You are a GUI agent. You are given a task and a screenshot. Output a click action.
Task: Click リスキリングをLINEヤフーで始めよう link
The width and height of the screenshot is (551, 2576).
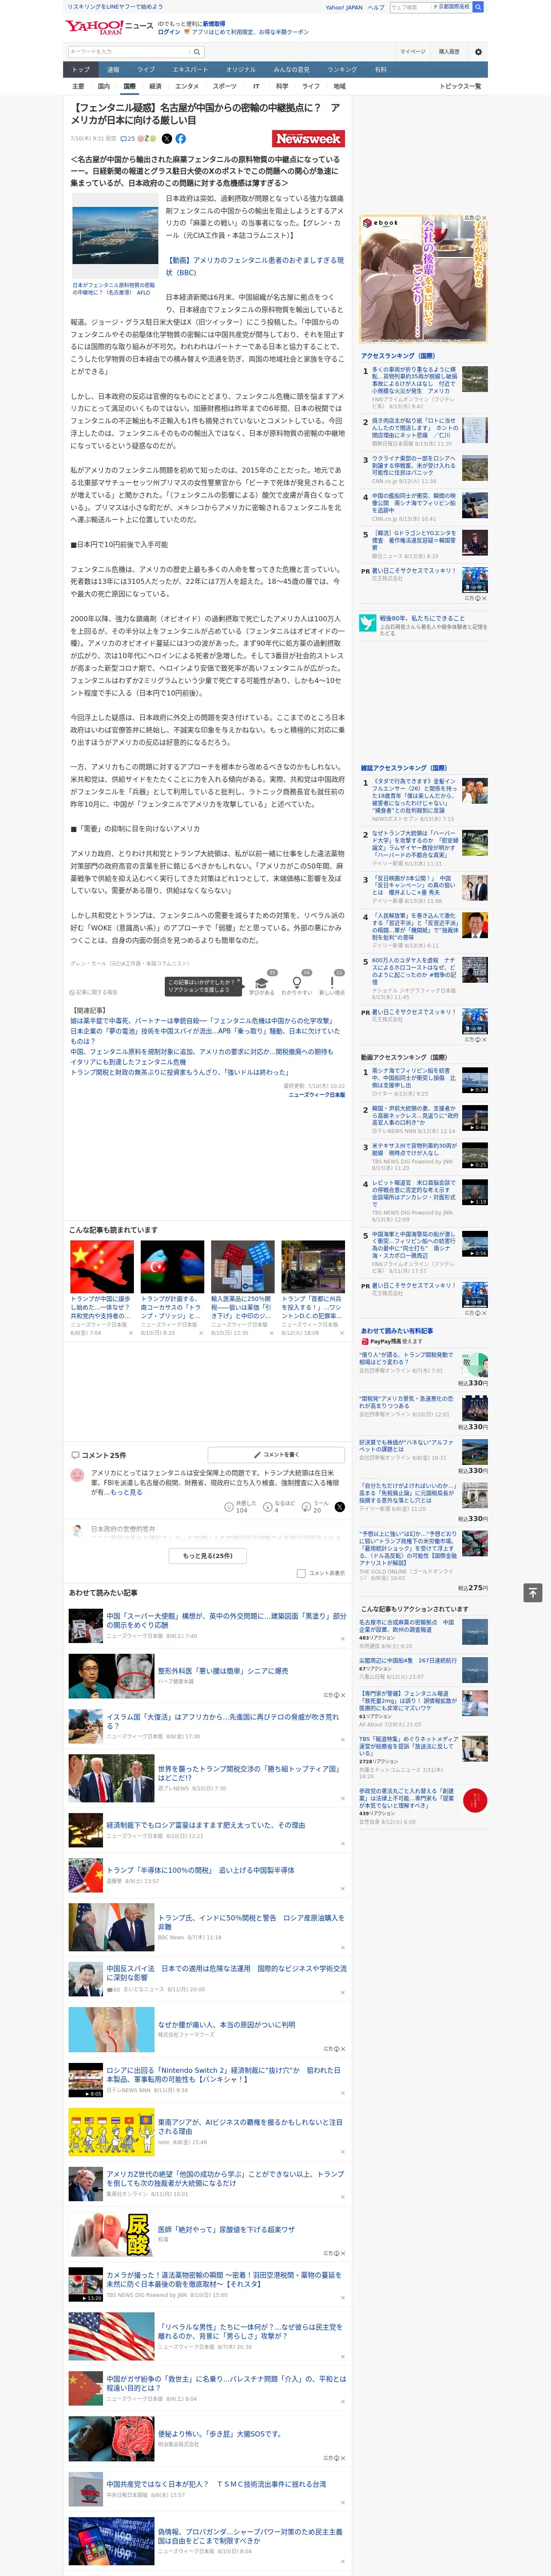pyautogui.click(x=115, y=7)
